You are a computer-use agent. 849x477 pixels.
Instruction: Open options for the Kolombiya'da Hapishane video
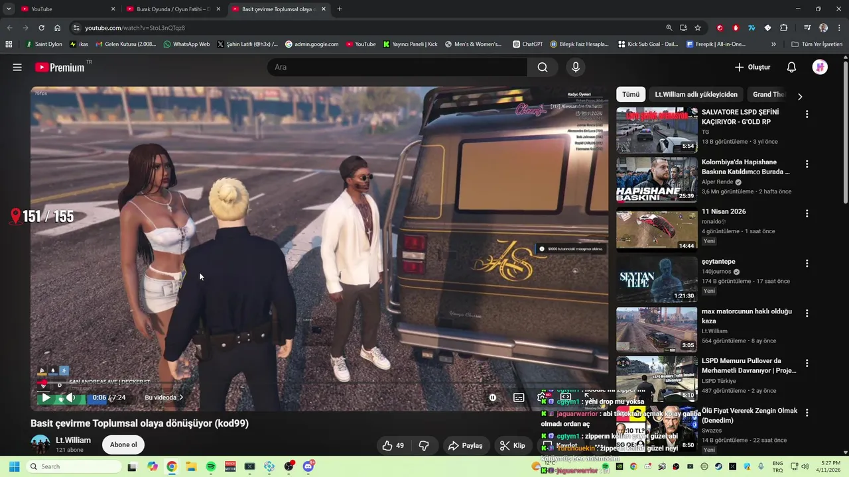click(807, 164)
